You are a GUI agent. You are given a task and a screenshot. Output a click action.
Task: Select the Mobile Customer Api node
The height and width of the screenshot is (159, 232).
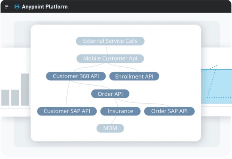tap(110, 59)
